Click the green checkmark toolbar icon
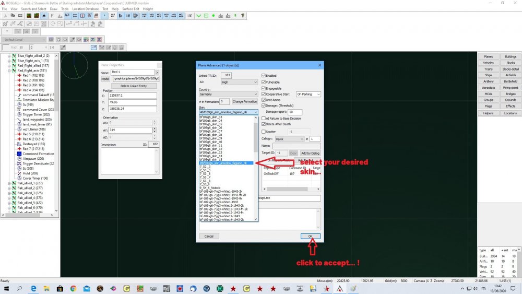Screen dimensions: 522x294 point(198,16)
